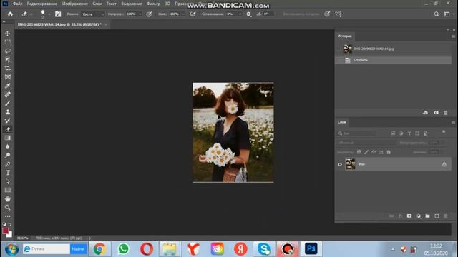Open the Изображение menu

74,4
